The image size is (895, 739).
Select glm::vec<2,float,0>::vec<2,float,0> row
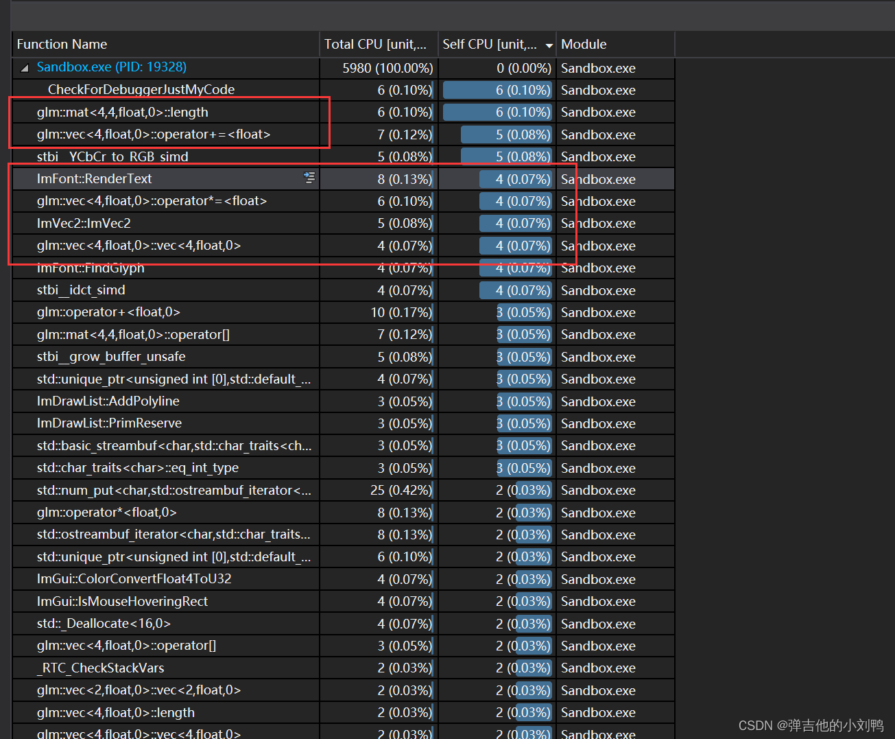click(x=343, y=690)
